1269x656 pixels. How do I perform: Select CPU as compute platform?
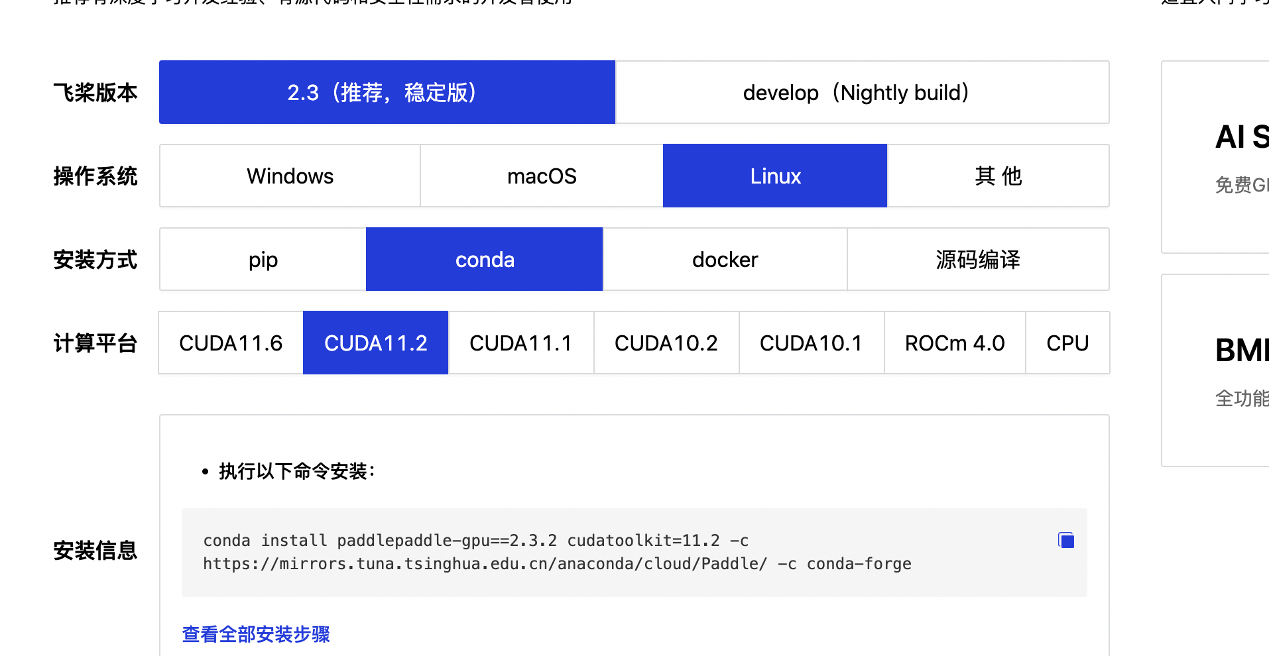point(1067,343)
